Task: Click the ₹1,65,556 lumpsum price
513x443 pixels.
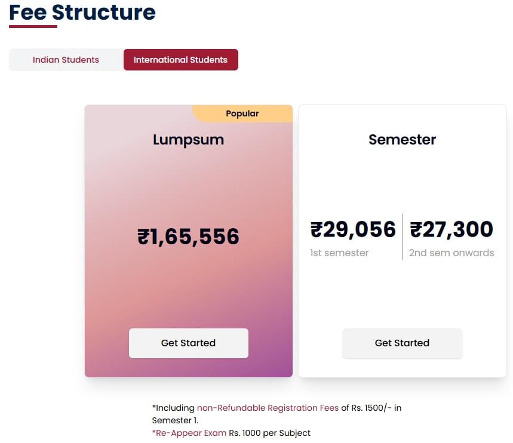Action: tap(188, 237)
